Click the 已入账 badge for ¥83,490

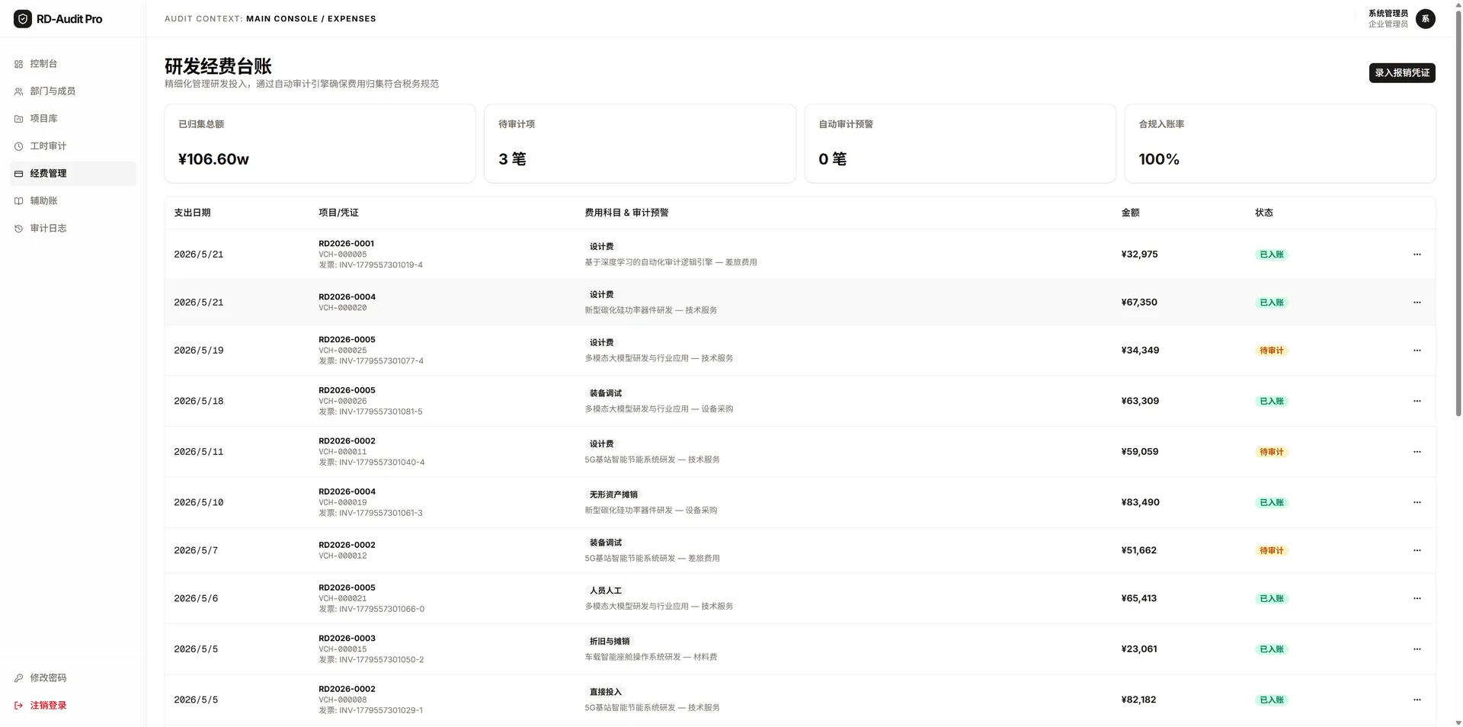[1271, 502]
